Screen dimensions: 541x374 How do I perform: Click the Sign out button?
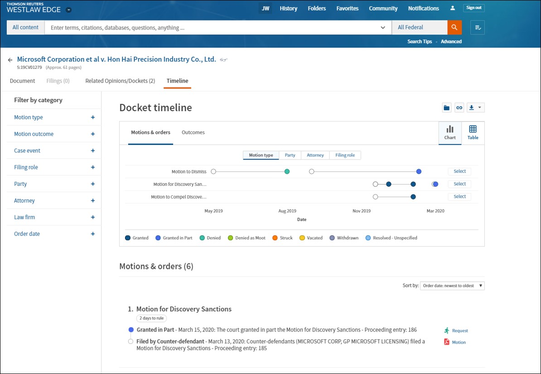point(474,8)
